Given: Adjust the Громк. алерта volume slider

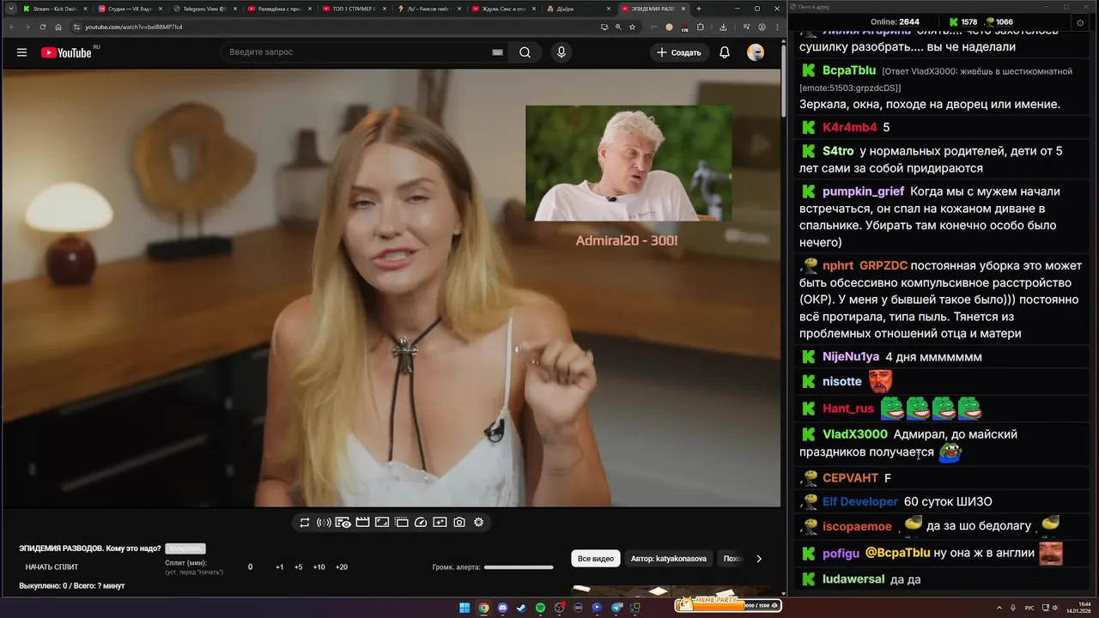Looking at the screenshot, I should [x=519, y=567].
